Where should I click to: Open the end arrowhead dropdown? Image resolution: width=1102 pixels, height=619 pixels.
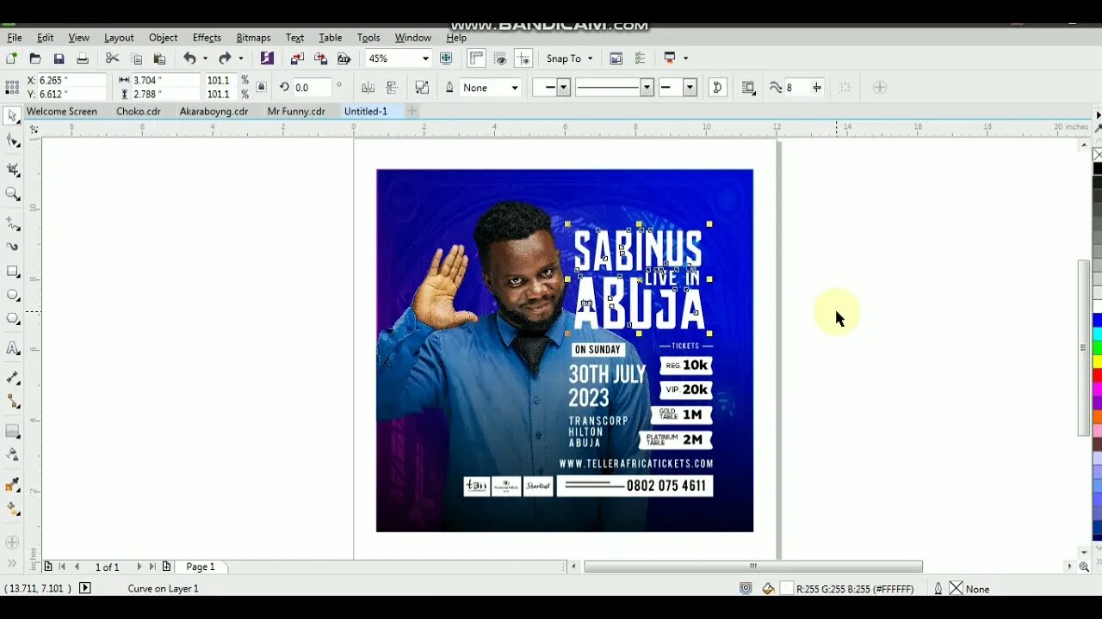(690, 88)
